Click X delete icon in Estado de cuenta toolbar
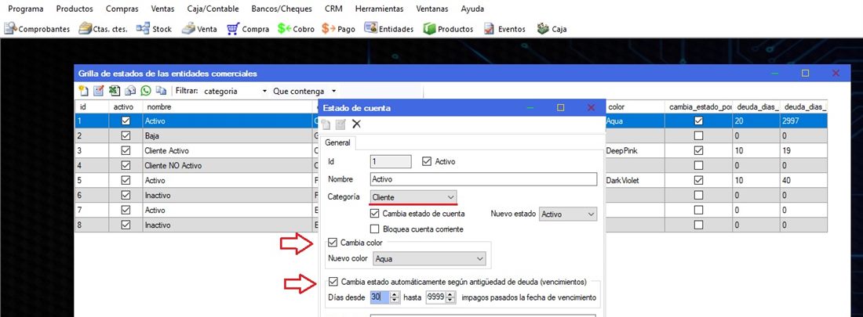 pyautogui.click(x=357, y=124)
